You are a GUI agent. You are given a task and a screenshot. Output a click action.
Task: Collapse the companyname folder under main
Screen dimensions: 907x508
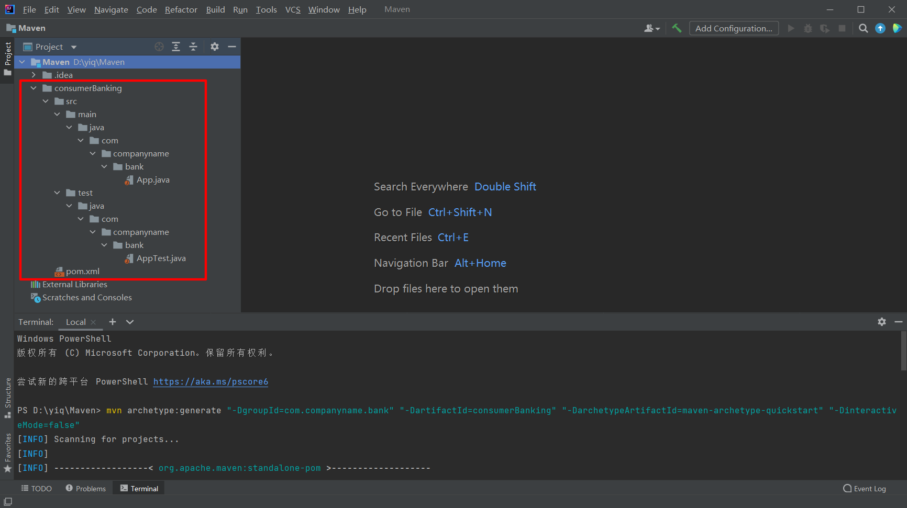[x=93, y=153]
